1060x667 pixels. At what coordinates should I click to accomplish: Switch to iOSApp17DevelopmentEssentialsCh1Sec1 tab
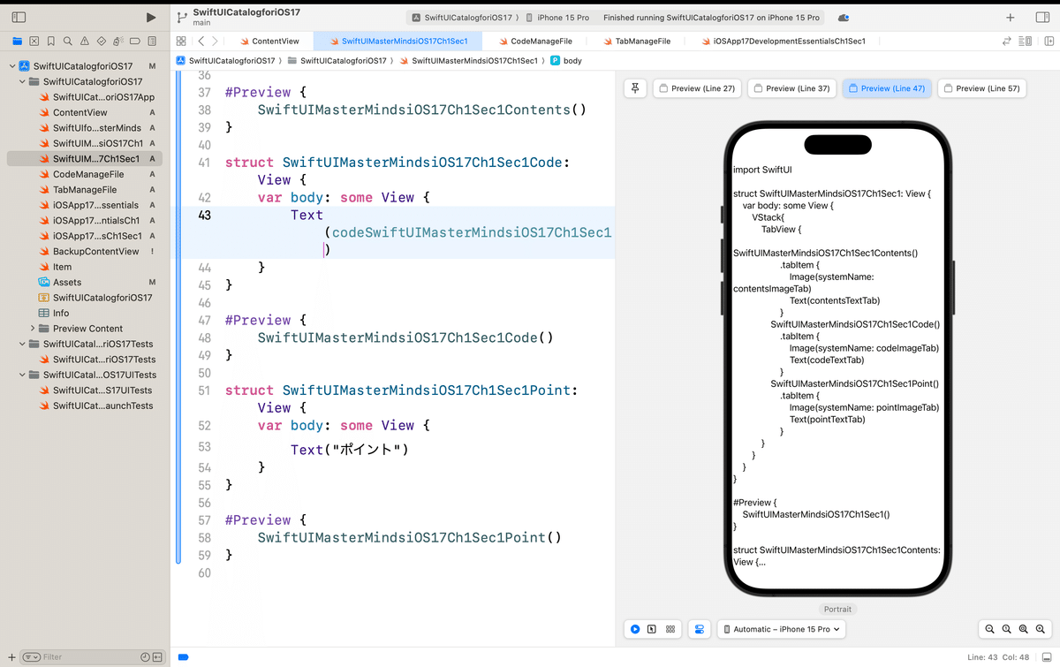point(783,41)
